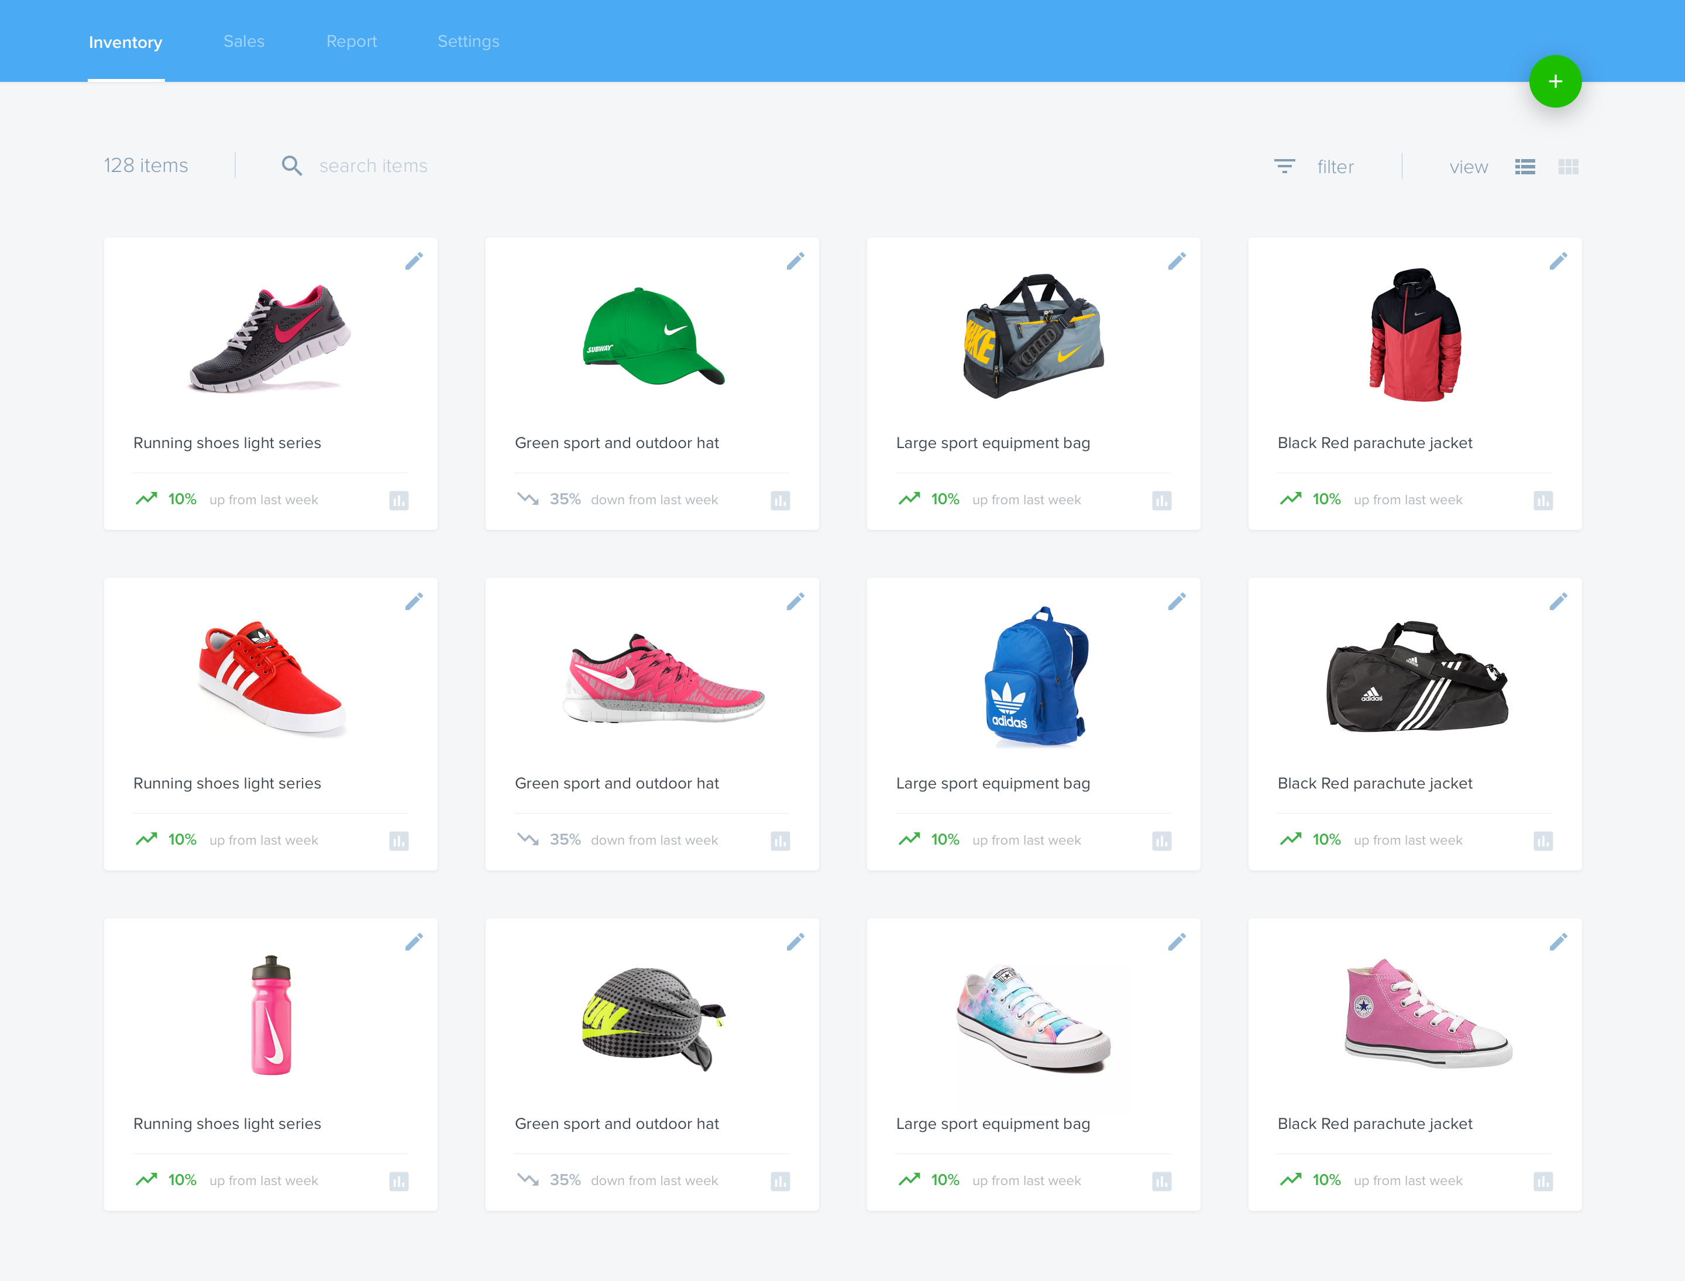Image resolution: width=1685 pixels, height=1281 pixels.
Task: Open the Inventory tab
Action: pyautogui.click(x=126, y=42)
